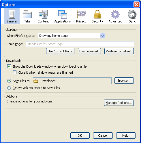Switch to the Tabs folder icon
Image resolution: width=141 pixels, height=143 pixels.
coord(27,14)
